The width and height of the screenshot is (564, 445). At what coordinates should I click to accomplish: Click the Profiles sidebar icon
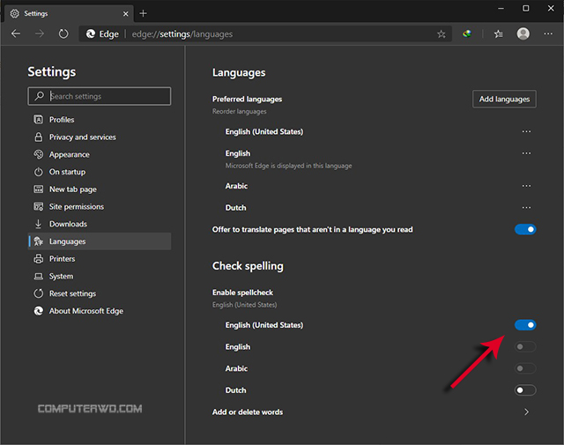tap(39, 120)
